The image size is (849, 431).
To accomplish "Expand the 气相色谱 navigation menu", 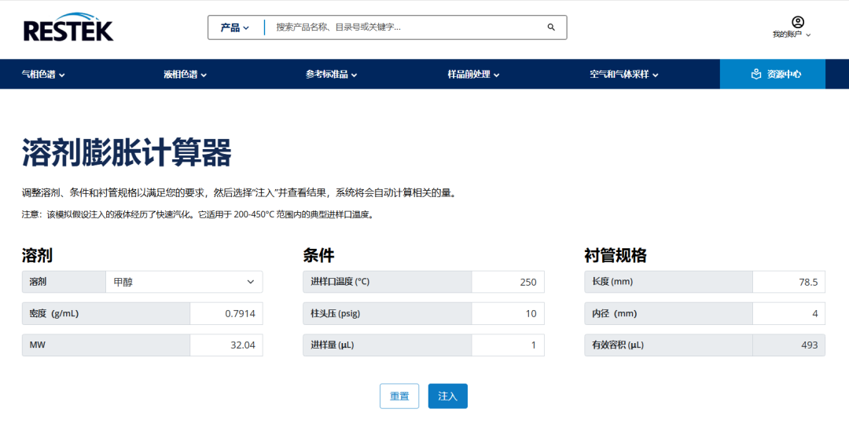I will click(x=43, y=74).
